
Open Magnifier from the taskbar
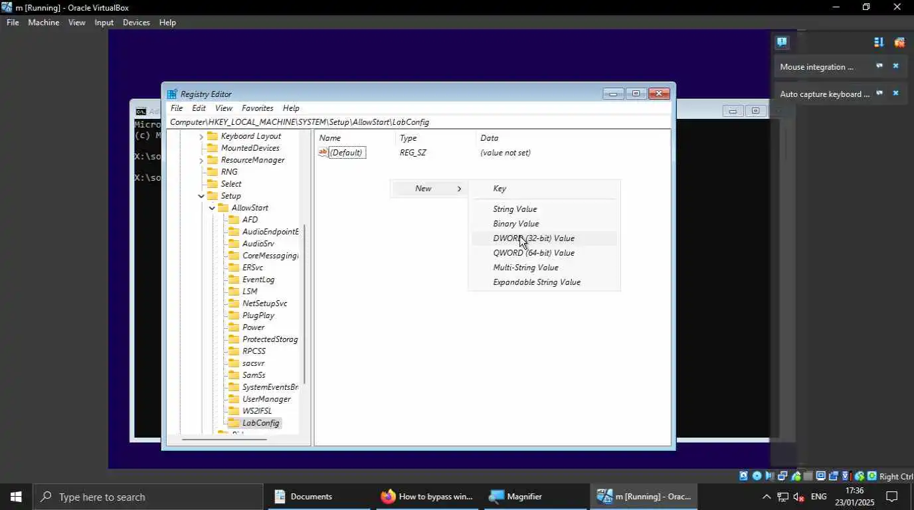pos(536,497)
